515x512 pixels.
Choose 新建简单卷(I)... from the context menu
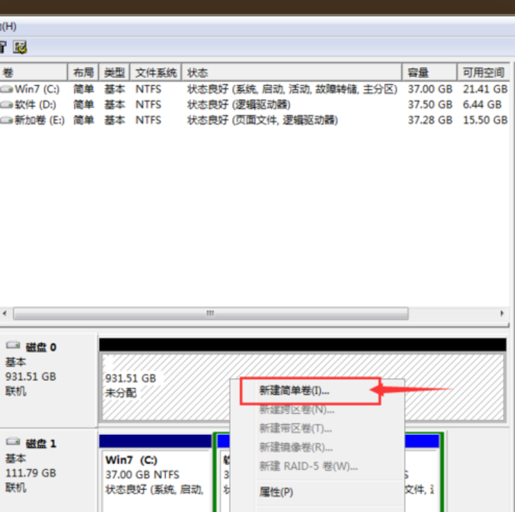(294, 391)
